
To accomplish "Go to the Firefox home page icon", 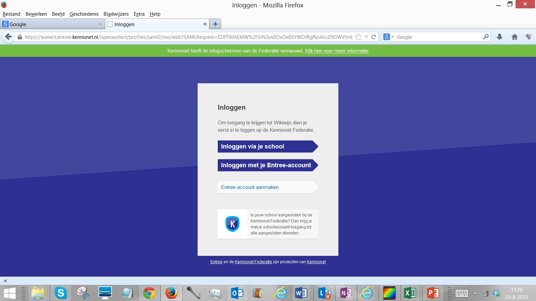I will click(515, 37).
